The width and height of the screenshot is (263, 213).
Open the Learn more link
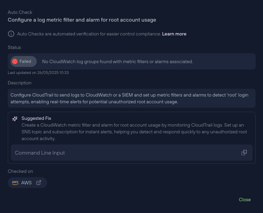point(174,34)
